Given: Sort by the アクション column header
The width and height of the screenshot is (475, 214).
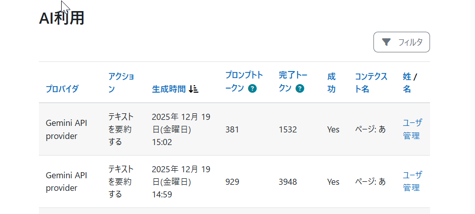Looking at the screenshot, I should [x=121, y=83].
